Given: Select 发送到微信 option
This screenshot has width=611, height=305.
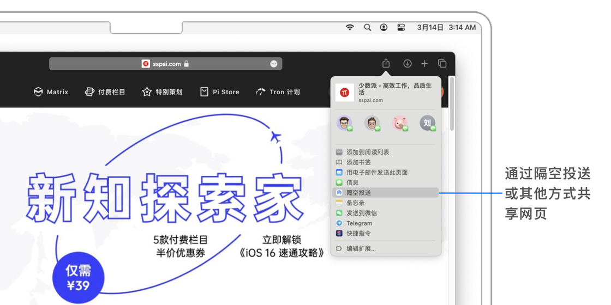Looking at the screenshot, I should tap(361, 213).
